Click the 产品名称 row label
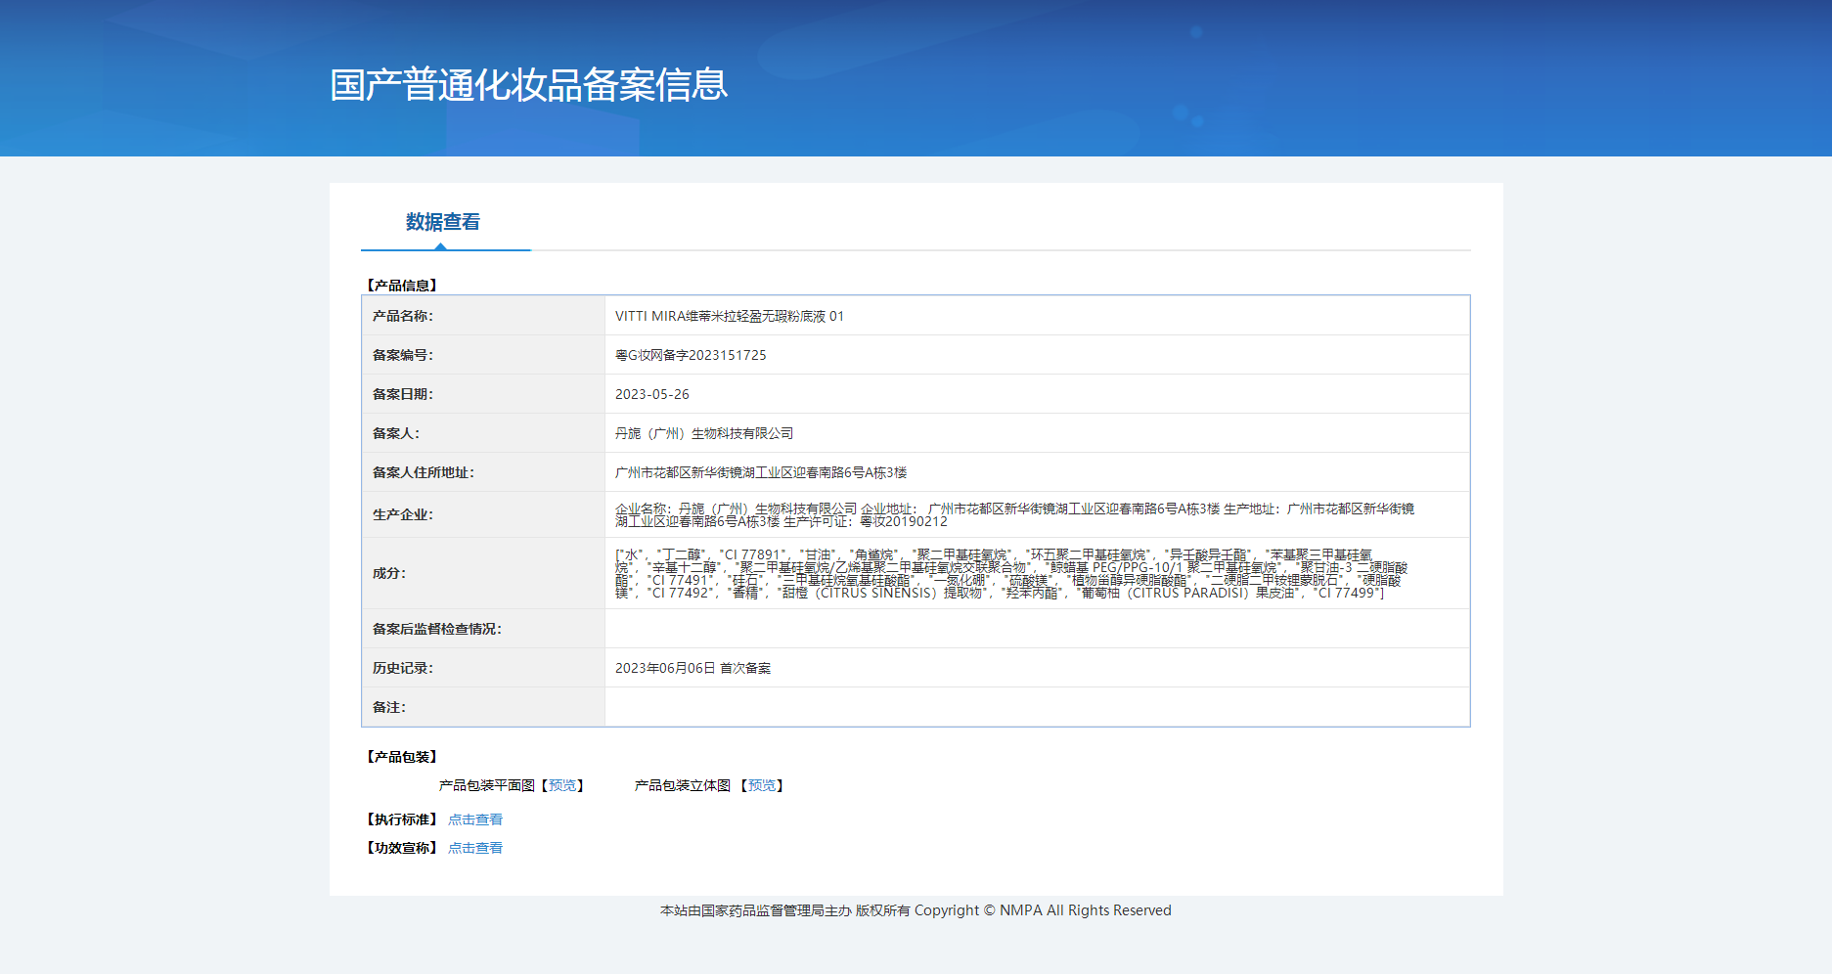1832x974 pixels. pyautogui.click(x=402, y=316)
